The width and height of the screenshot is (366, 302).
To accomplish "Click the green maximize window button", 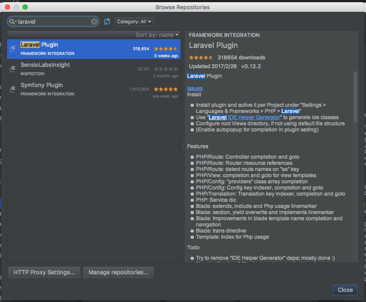I will pos(25,7).
